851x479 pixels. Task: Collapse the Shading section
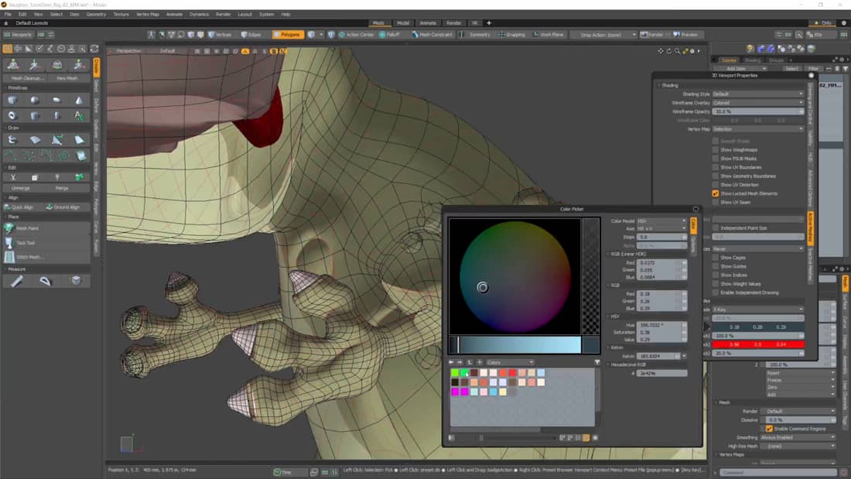coord(659,85)
